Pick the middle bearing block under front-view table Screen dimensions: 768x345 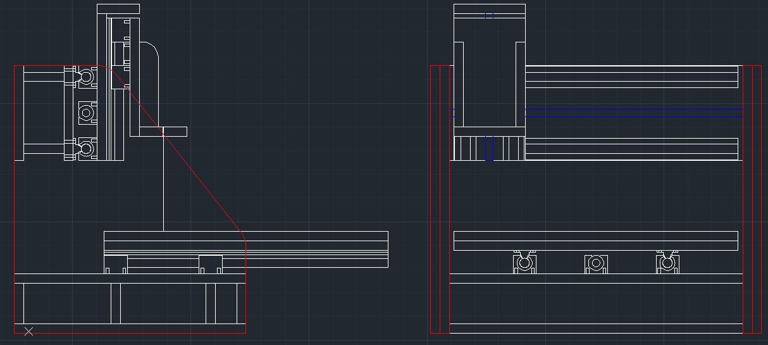[x=596, y=263]
